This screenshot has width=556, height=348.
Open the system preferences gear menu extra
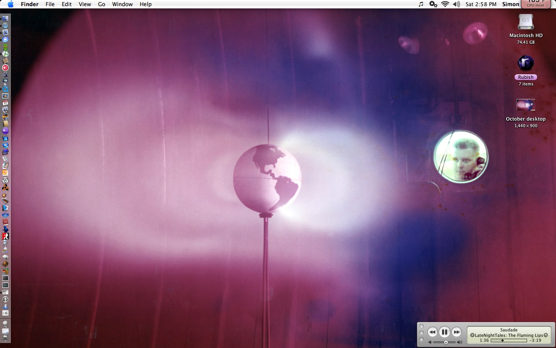click(433, 4)
